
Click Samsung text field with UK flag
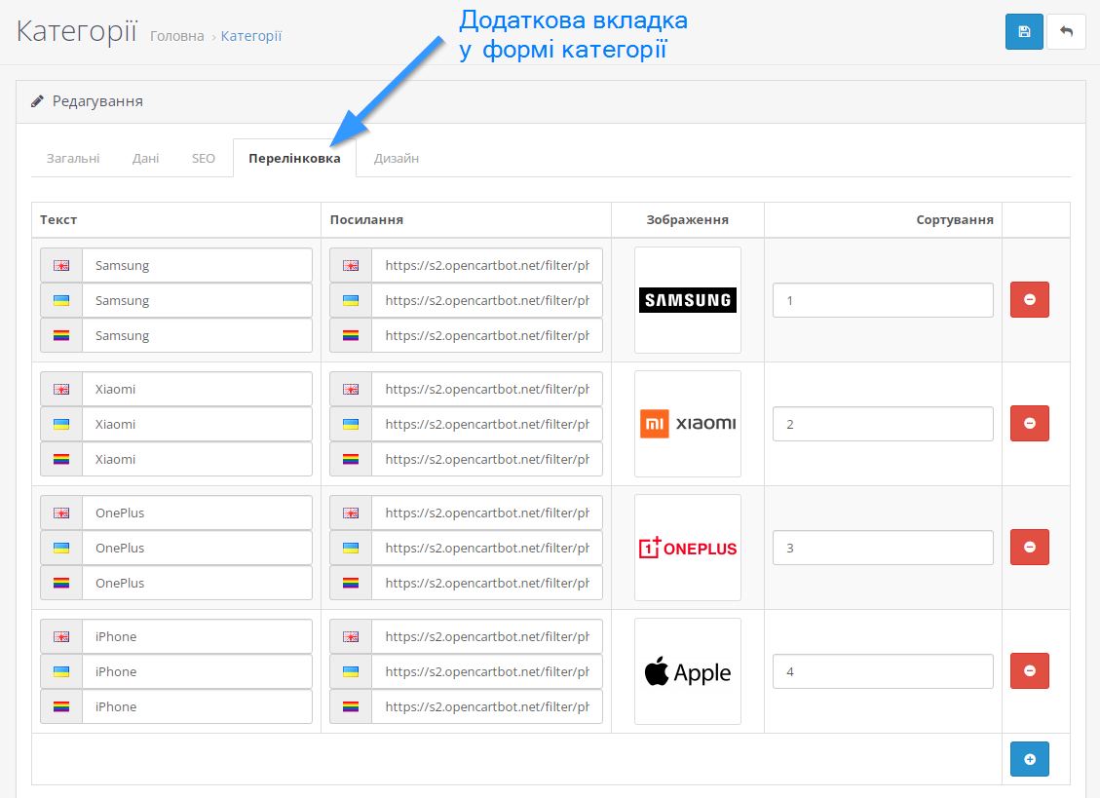(x=197, y=265)
